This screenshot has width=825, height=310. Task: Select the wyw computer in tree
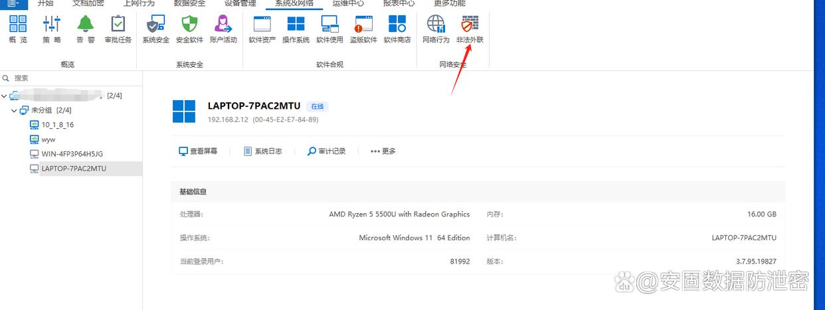(x=48, y=139)
